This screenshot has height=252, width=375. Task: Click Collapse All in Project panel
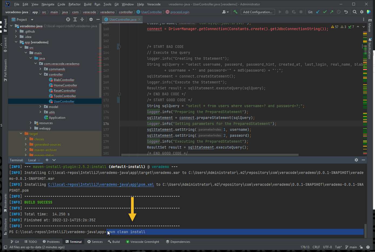[x=82, y=19]
